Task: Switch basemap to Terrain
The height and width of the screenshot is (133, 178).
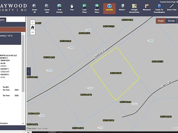Action: 171,21
